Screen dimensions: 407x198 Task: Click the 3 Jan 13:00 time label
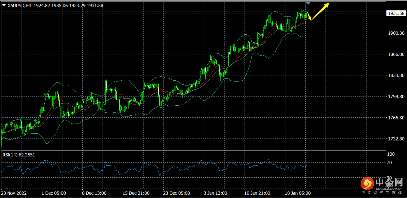(215, 193)
